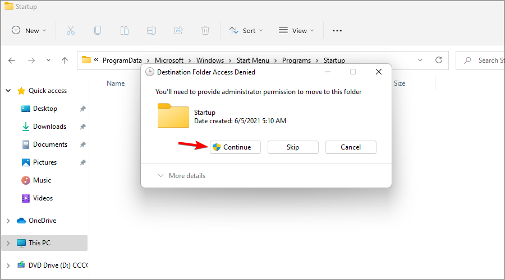Click the Rename icon in toolbar
This screenshot has height=280, width=505.
click(x=151, y=31)
